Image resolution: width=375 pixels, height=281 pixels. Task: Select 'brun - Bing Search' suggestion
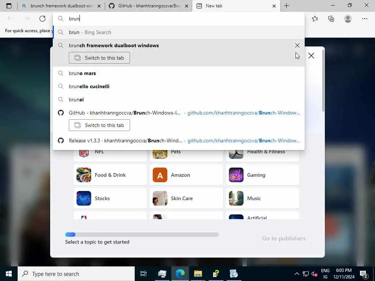coord(179,32)
